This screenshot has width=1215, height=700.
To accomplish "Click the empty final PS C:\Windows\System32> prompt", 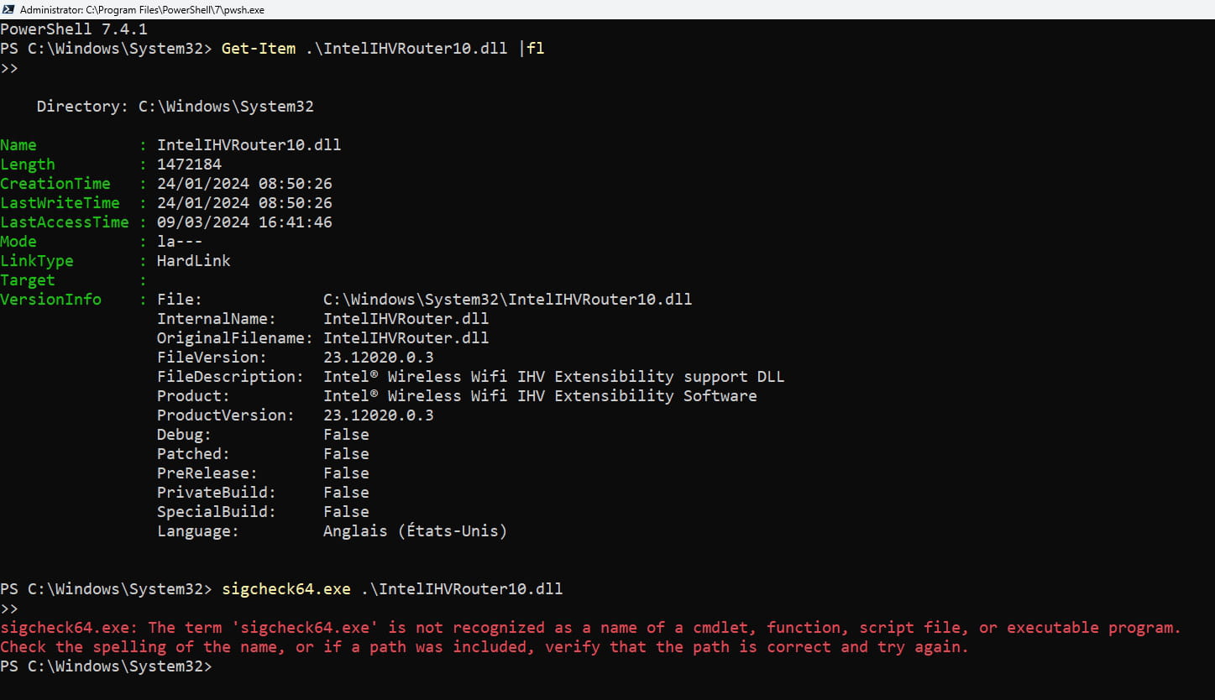I will pos(107,666).
